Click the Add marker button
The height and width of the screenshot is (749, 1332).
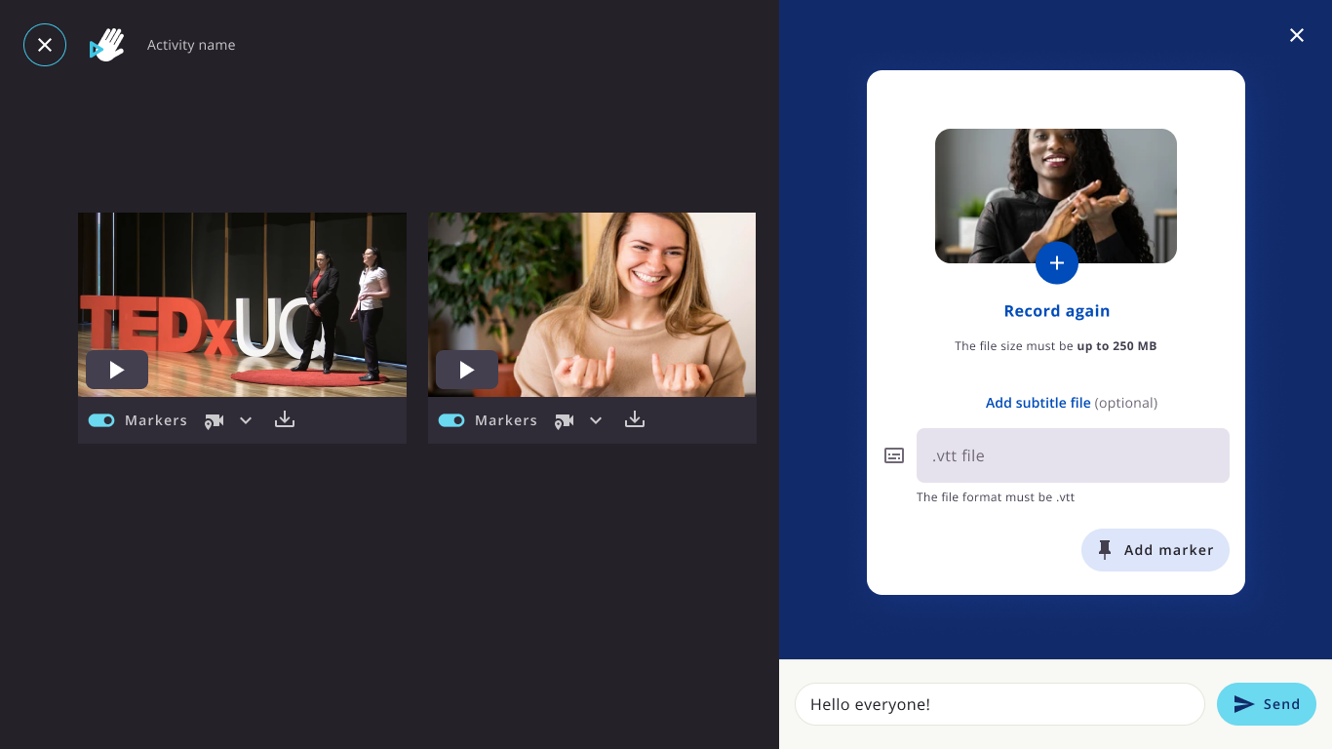(1155, 550)
